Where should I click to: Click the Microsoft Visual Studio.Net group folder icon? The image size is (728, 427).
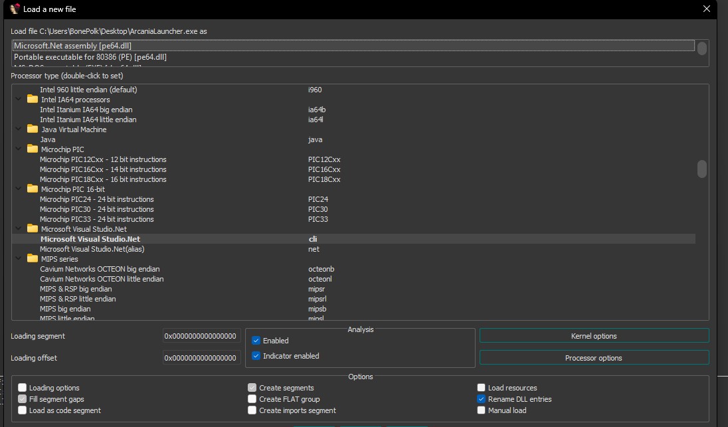(33, 229)
